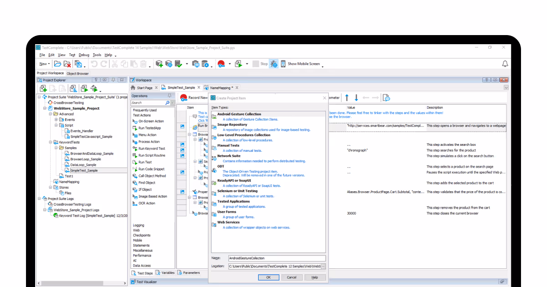The width and height of the screenshot is (547, 287).
Task: Select the Find Object operation
Action: click(144, 183)
